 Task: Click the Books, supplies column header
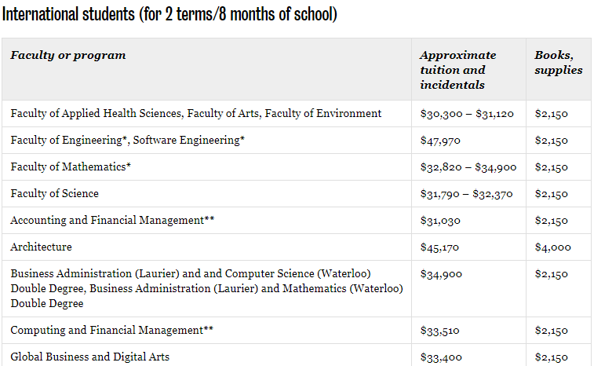(559, 63)
